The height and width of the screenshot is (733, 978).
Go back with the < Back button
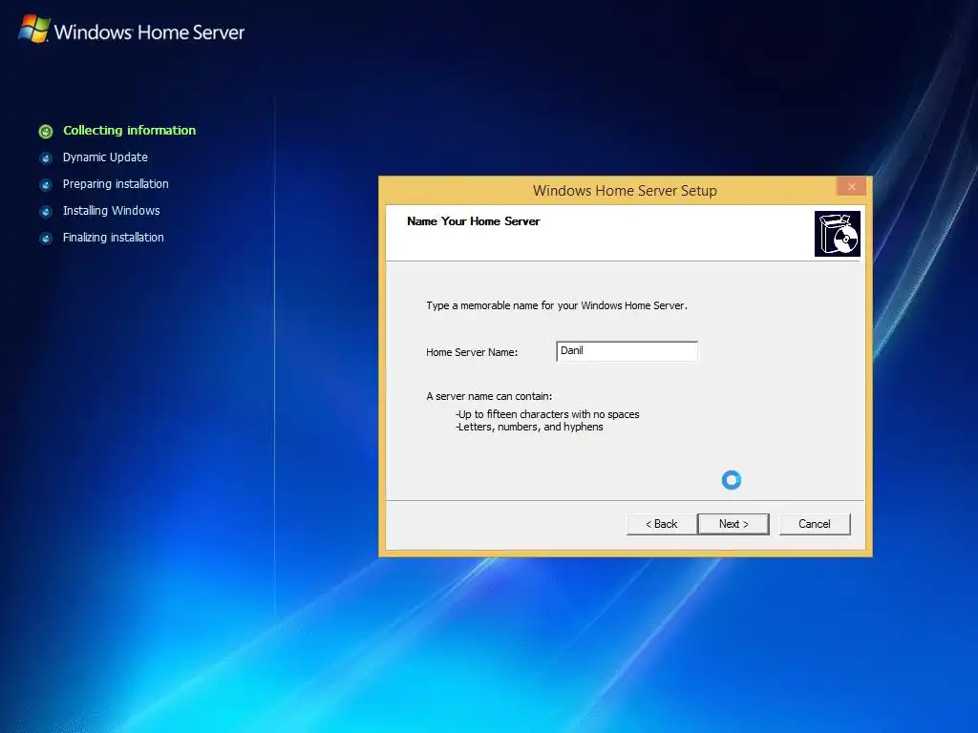pyautogui.click(x=661, y=524)
